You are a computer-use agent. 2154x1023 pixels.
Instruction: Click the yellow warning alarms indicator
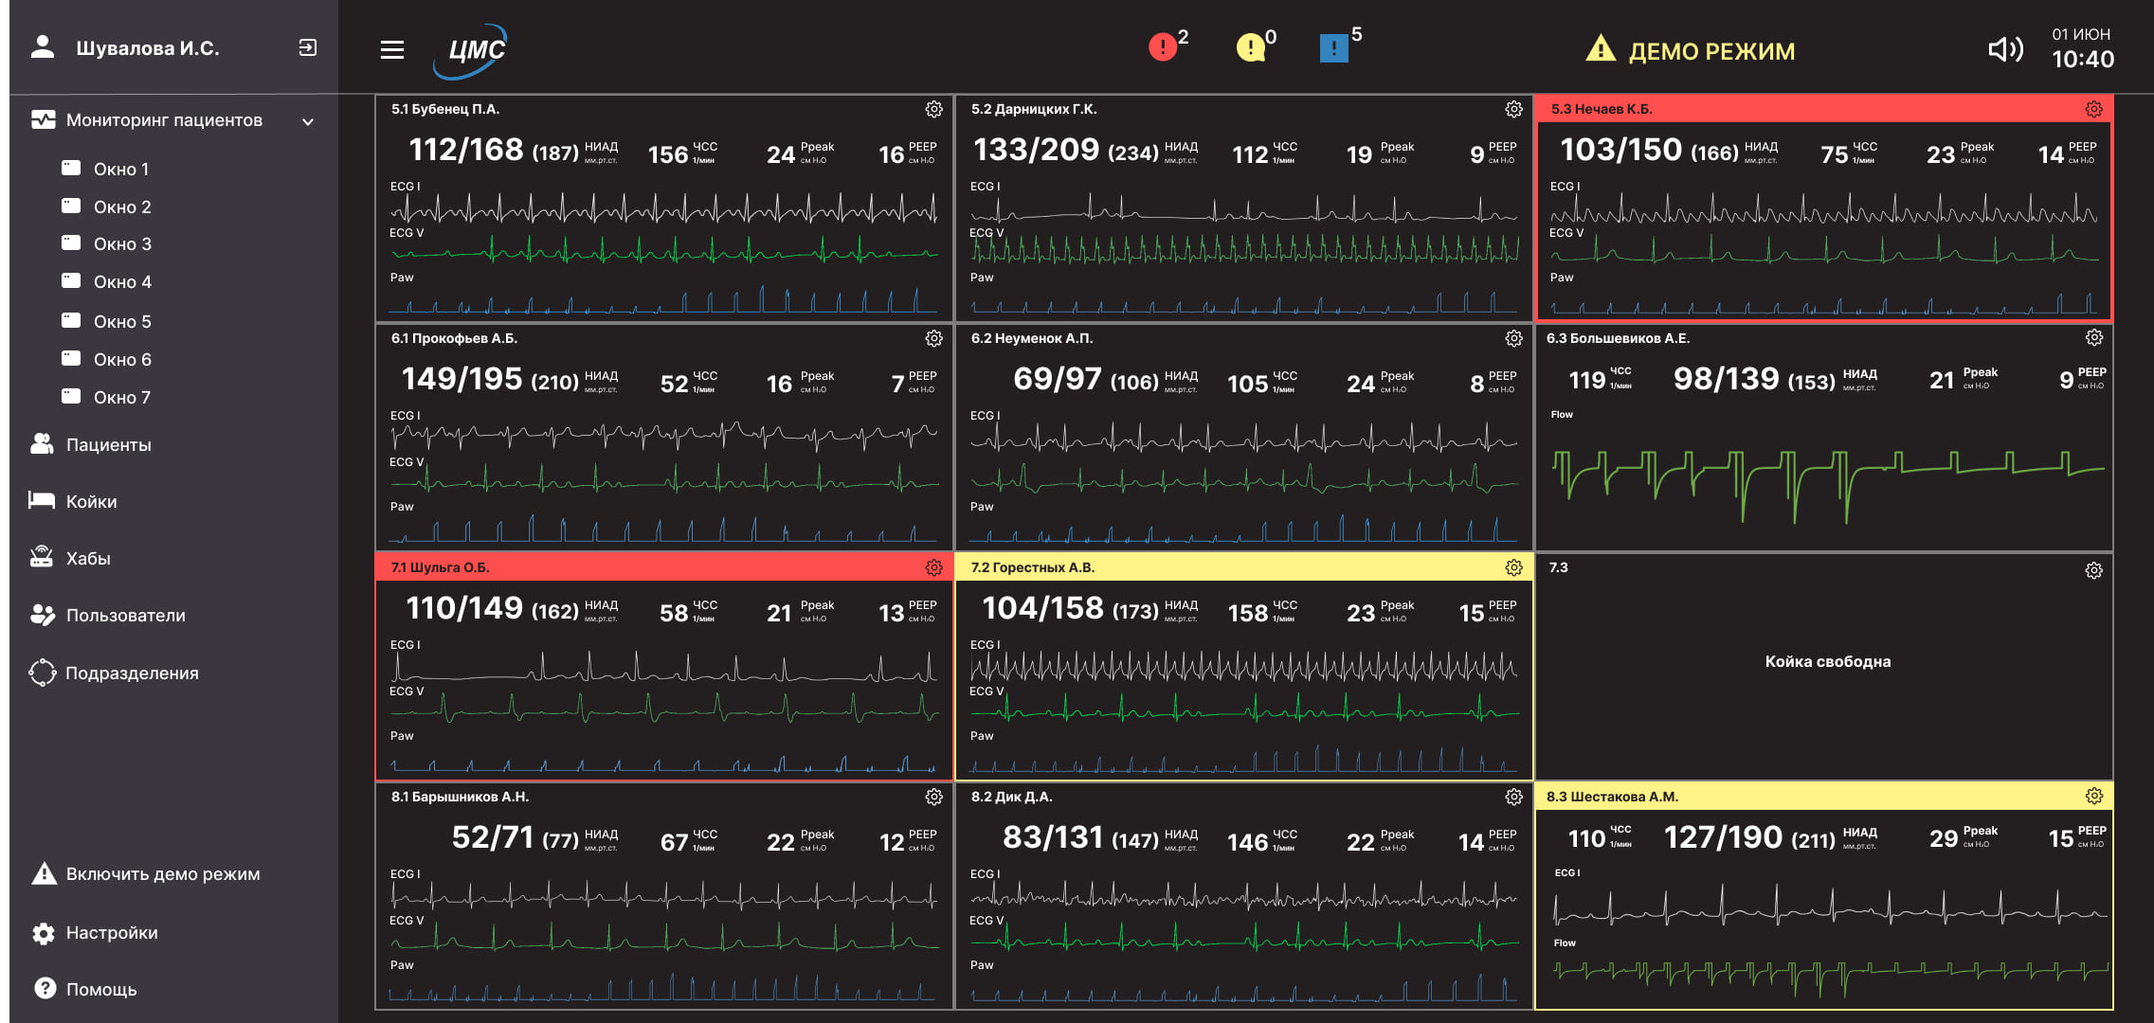tap(1250, 46)
